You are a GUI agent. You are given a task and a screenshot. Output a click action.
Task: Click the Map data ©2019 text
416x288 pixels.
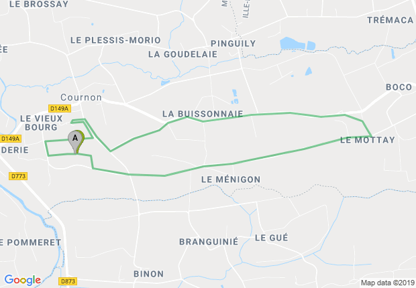388,283
